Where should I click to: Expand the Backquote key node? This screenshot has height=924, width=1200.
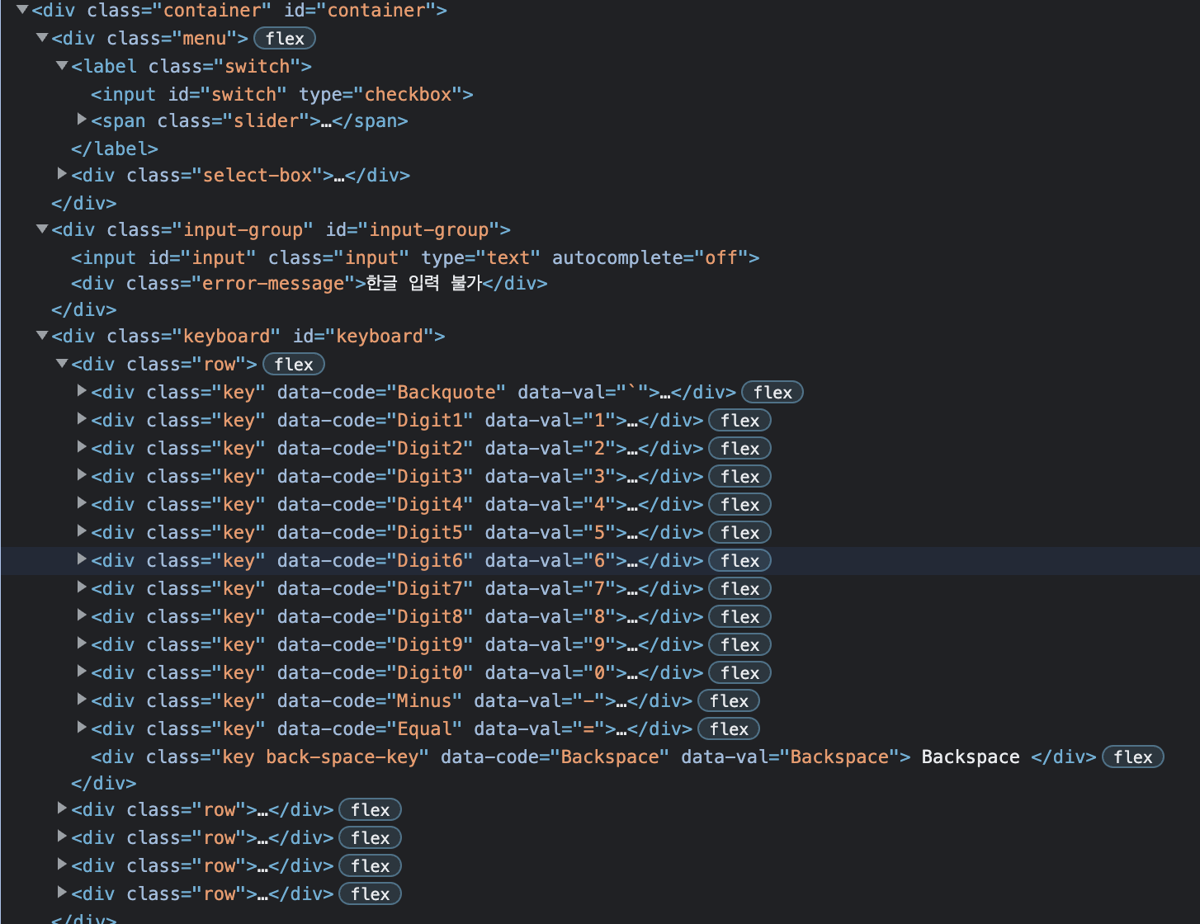coord(82,391)
